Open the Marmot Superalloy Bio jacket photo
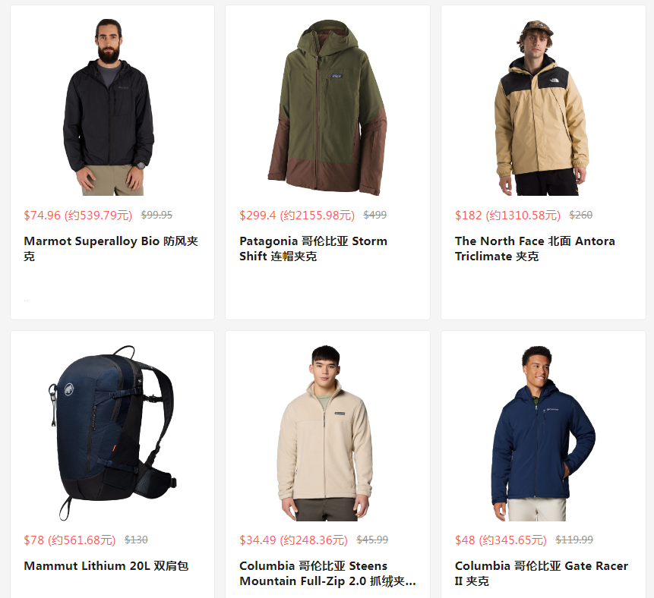Image resolution: width=654 pixels, height=598 pixels. [109, 107]
